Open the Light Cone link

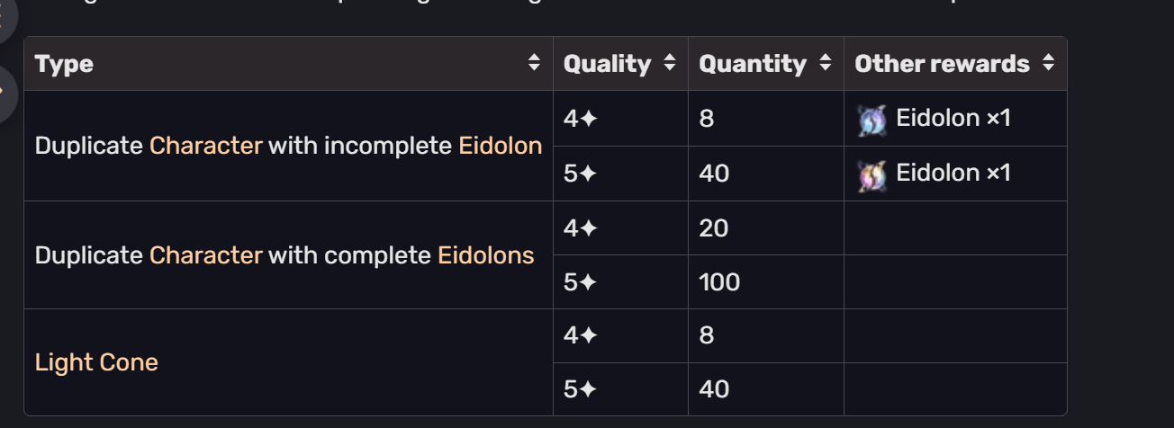click(96, 362)
